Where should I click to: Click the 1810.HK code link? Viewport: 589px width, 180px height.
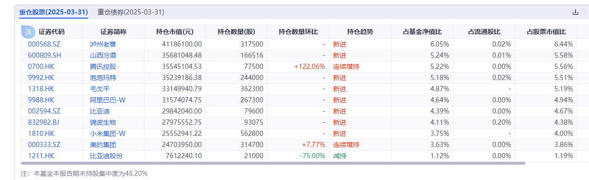coord(41,133)
